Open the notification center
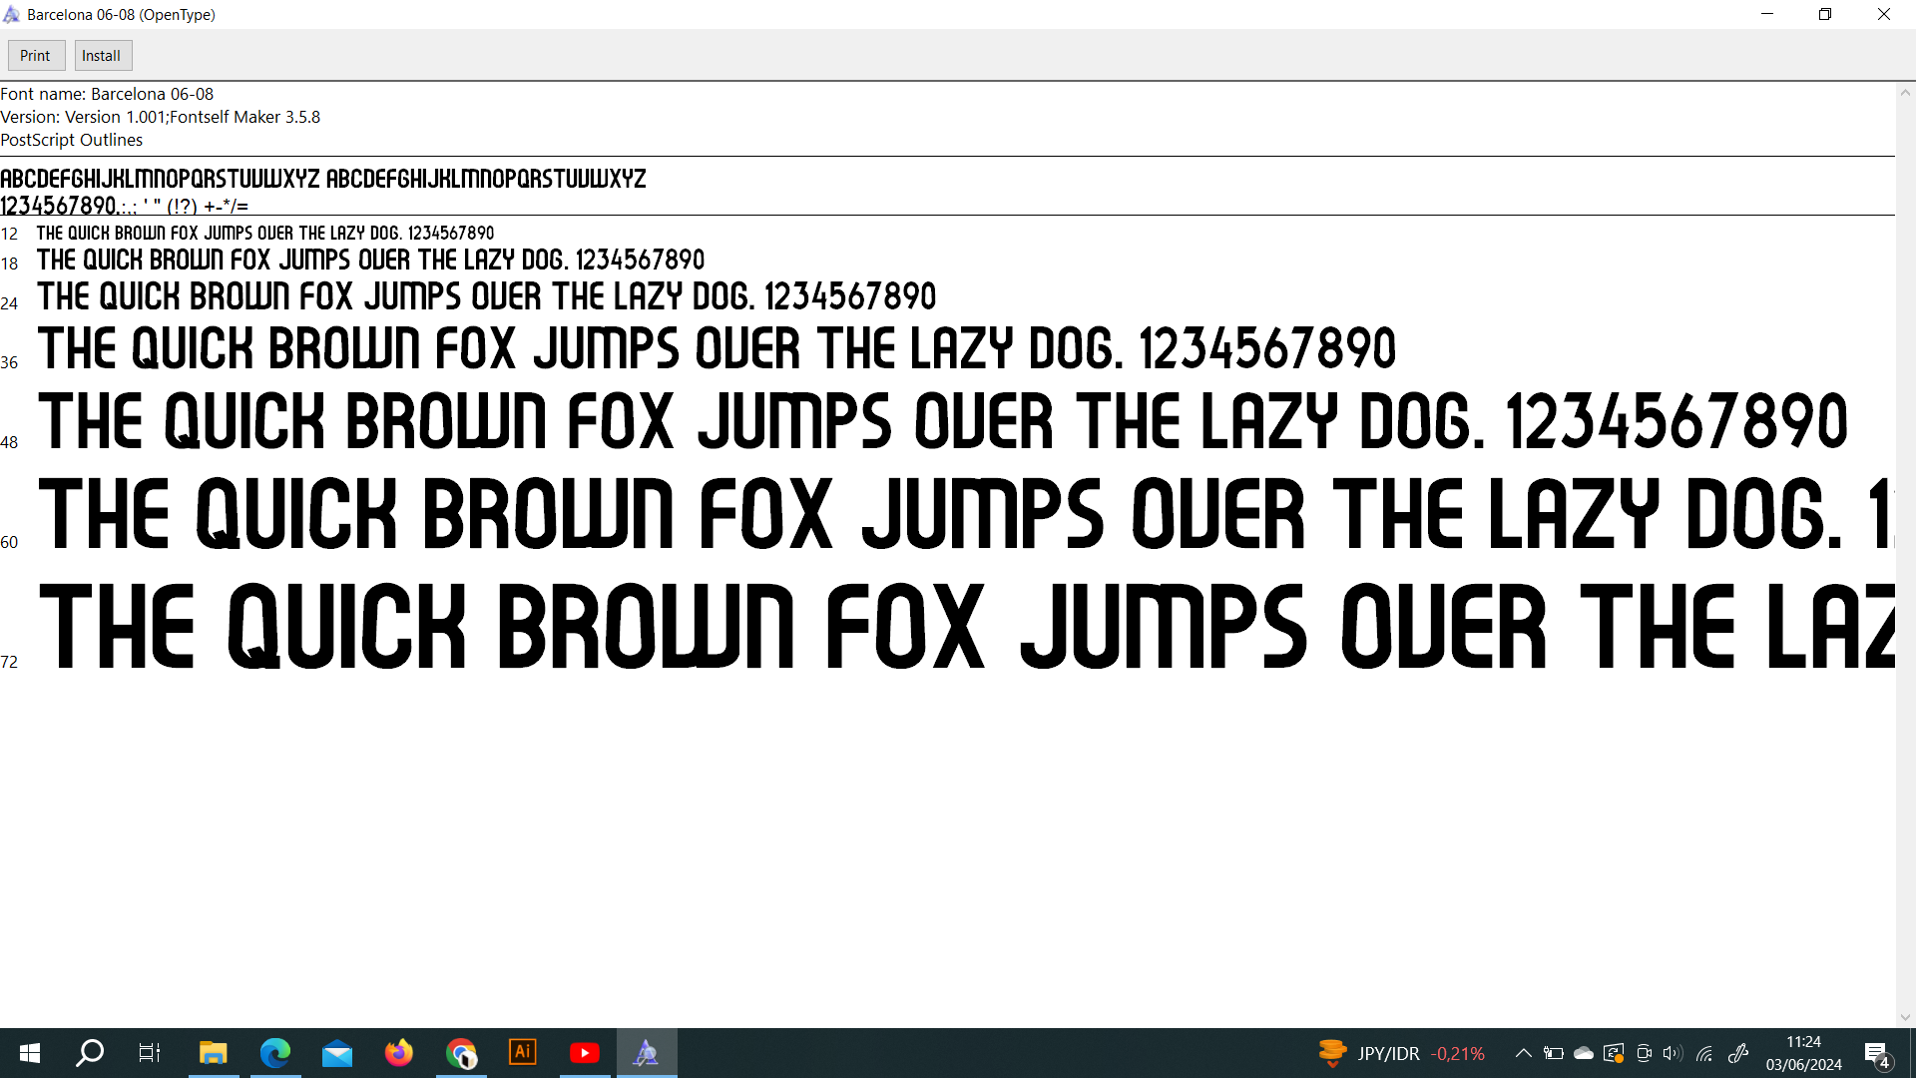Viewport: 1916px width, 1078px height. click(x=1876, y=1054)
